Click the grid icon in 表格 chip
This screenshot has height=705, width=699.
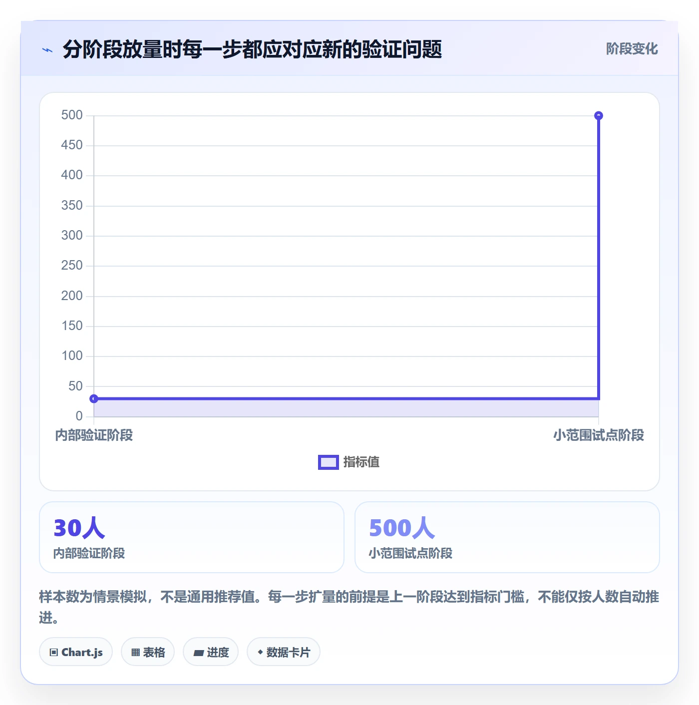point(135,653)
